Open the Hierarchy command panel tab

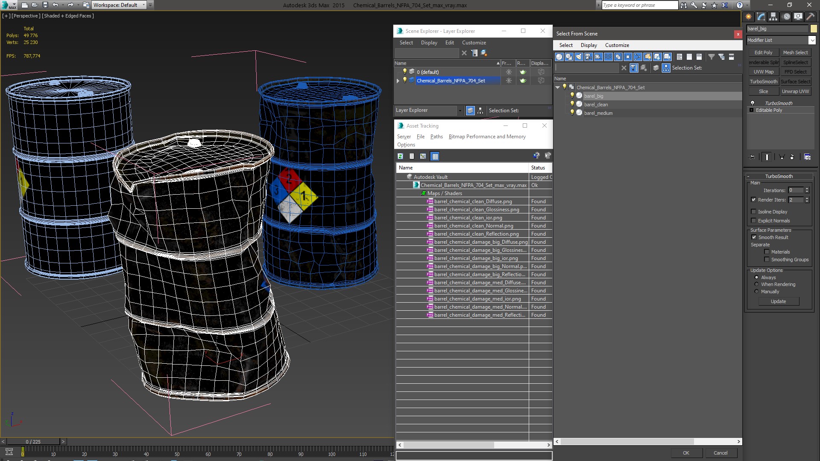point(773,17)
